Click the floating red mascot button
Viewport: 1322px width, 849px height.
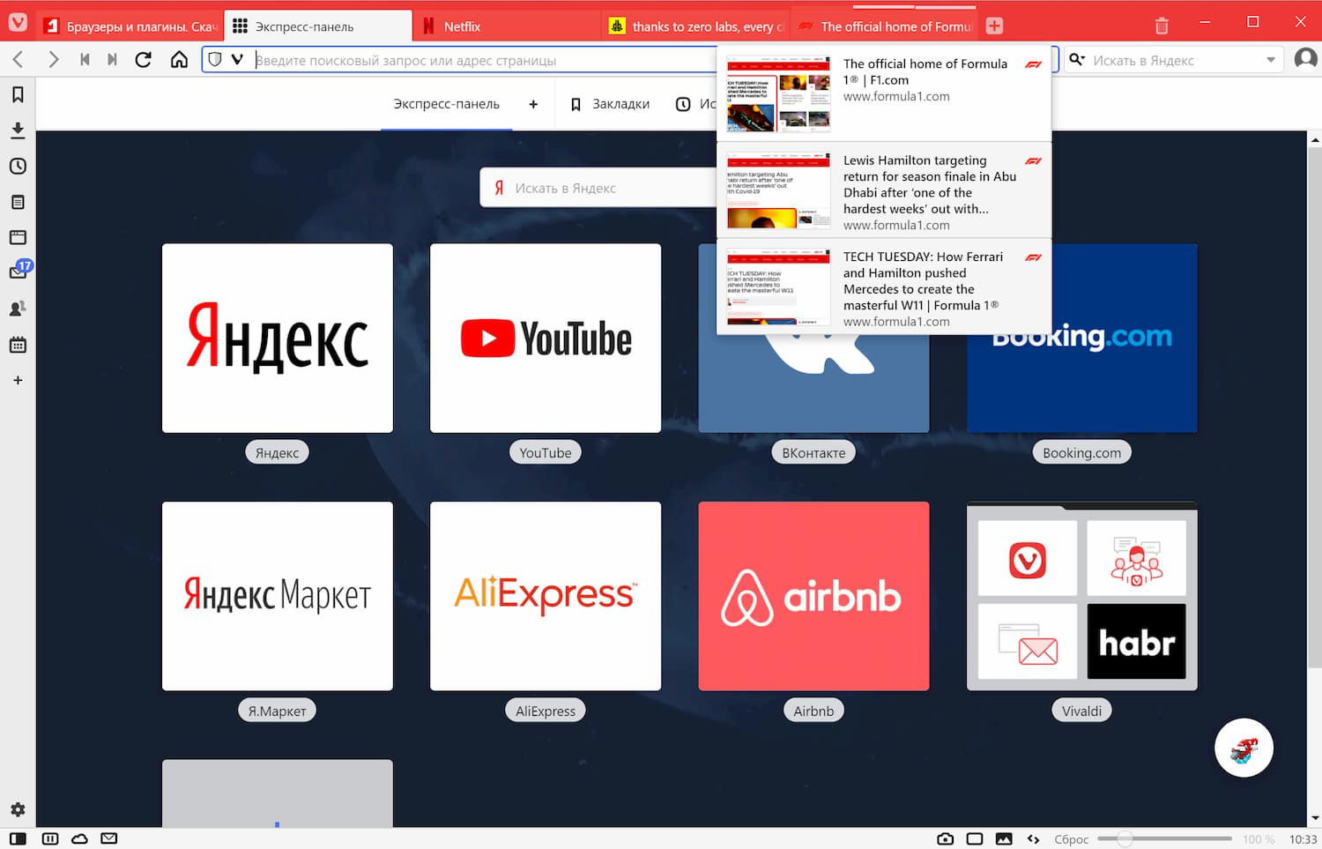1244,748
